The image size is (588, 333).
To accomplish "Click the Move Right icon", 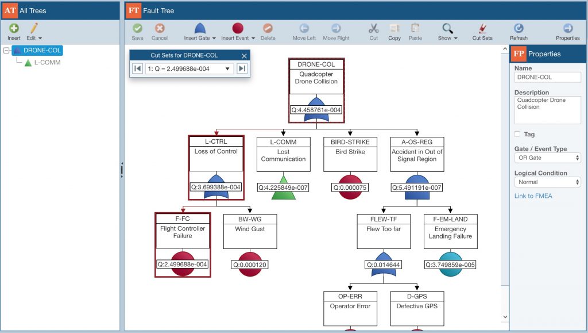I will 336,29.
